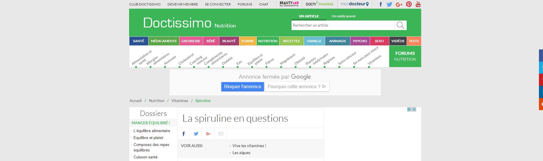This screenshot has width=543, height=161.
Task: Close the side advertisement with X
Action: 414,109
